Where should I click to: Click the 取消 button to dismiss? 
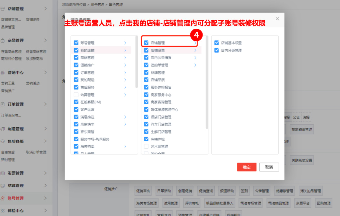(269, 167)
